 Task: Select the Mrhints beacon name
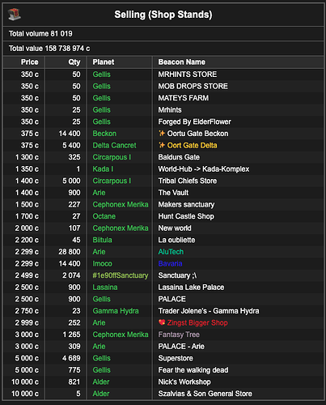(x=170, y=110)
